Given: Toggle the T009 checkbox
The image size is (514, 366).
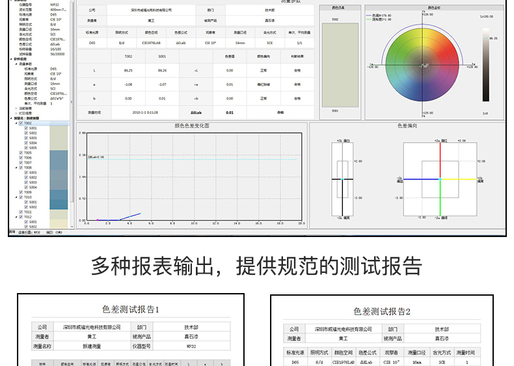Looking at the screenshot, I should 21,192.
